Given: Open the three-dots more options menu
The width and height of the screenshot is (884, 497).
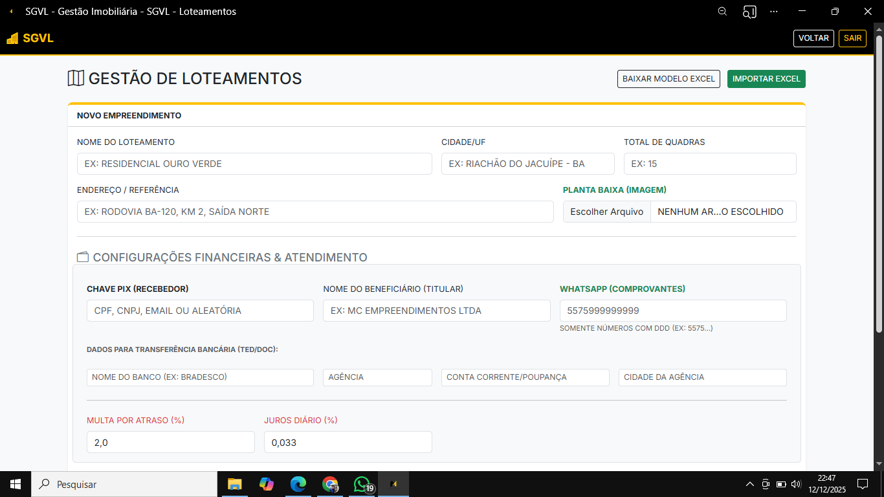Looking at the screenshot, I should [x=773, y=12].
